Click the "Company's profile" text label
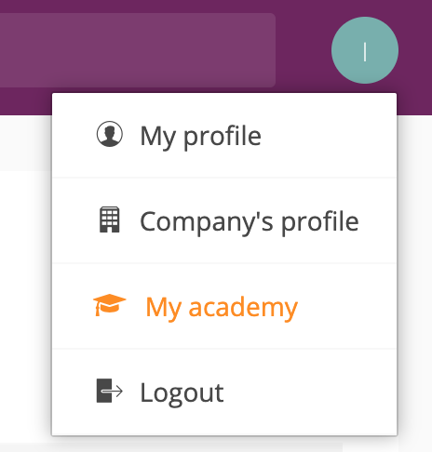The width and height of the screenshot is (432, 452). tap(250, 221)
